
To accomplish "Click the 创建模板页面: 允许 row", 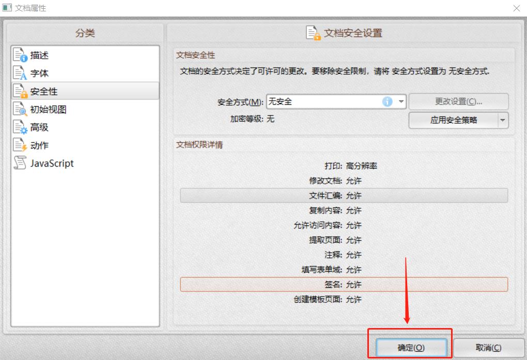I will tap(344, 299).
